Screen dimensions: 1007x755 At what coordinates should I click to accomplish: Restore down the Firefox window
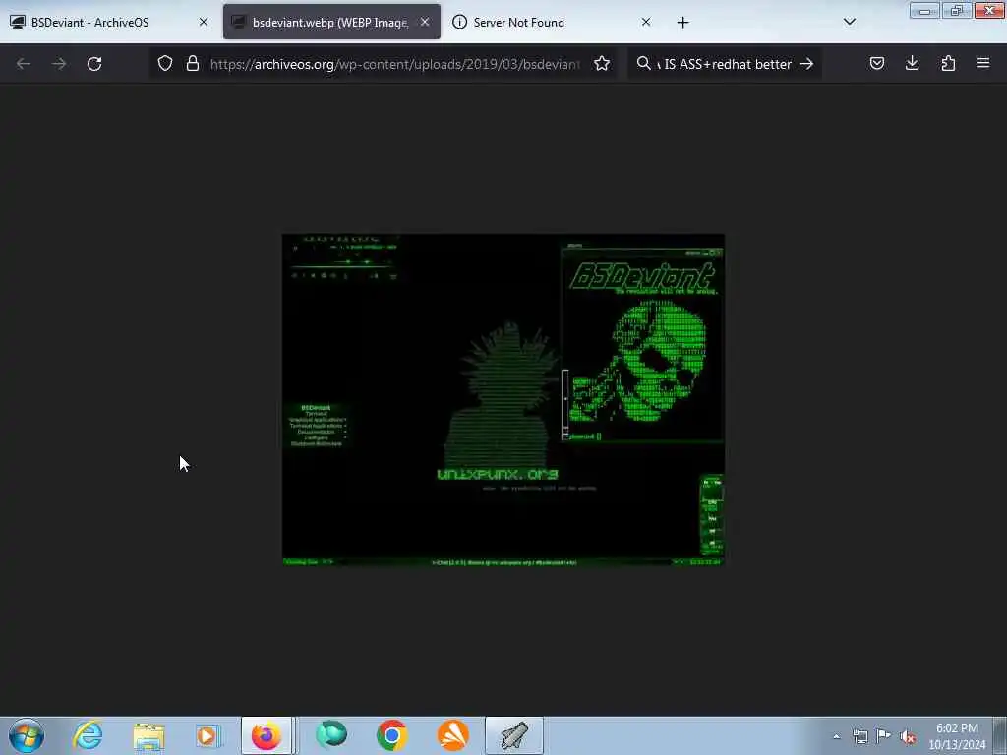click(957, 10)
